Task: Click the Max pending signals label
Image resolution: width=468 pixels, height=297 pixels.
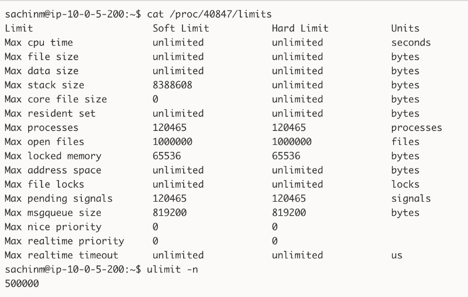Action: point(59,199)
